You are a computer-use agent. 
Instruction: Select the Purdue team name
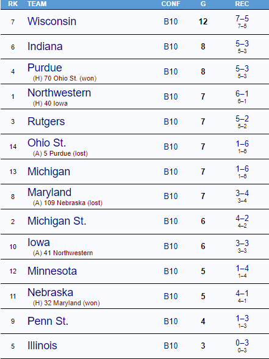tap(45, 68)
